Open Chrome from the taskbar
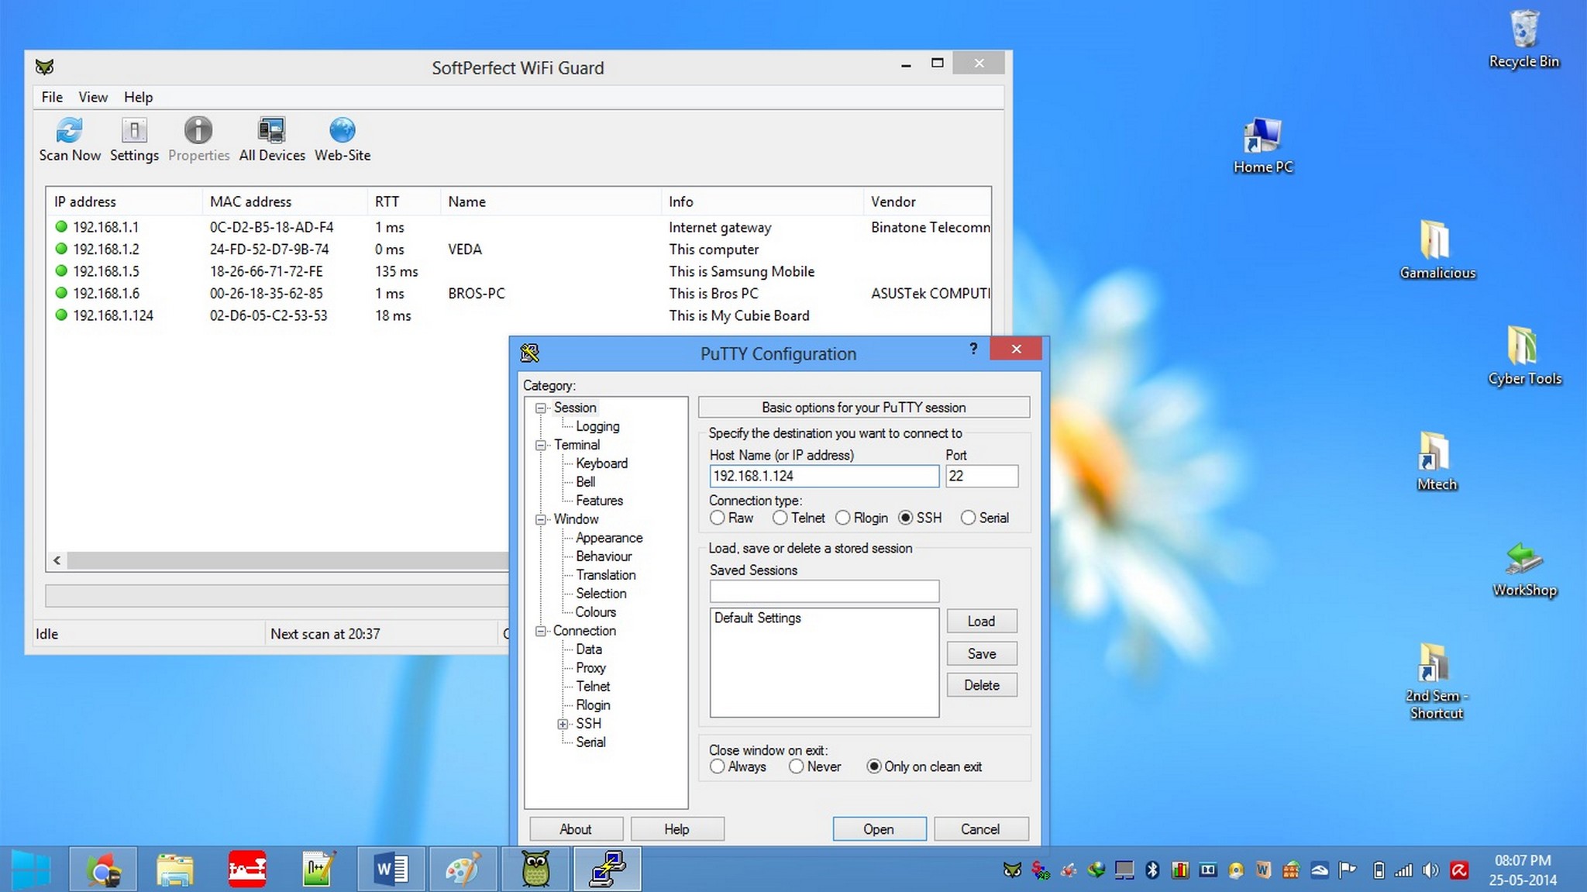 click(103, 870)
